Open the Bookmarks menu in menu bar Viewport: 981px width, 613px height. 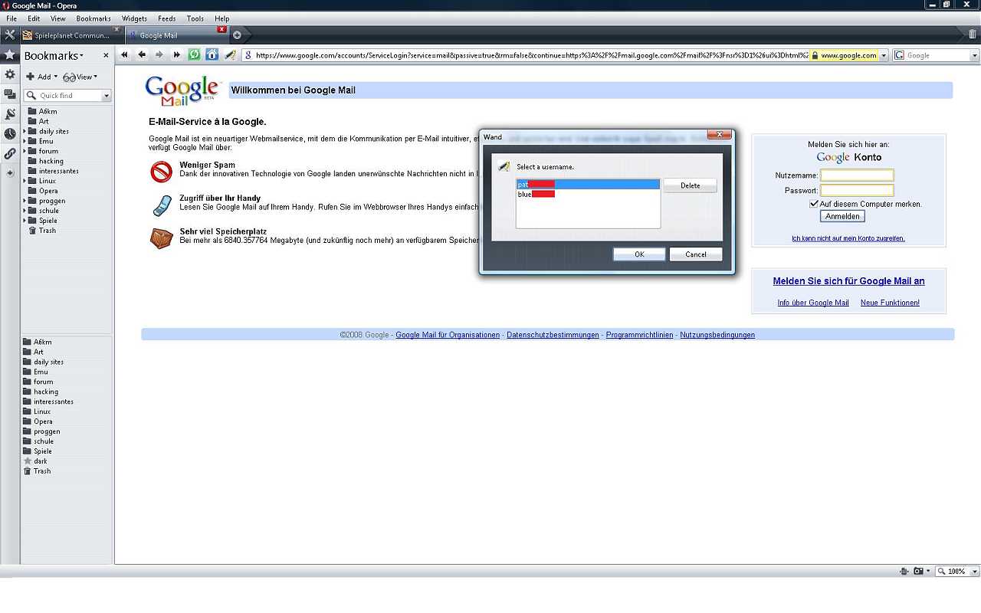click(x=94, y=18)
